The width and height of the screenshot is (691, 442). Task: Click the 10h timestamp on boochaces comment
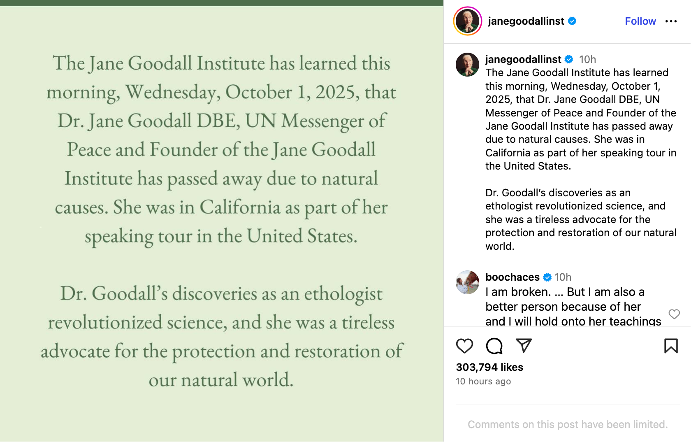coord(563,277)
